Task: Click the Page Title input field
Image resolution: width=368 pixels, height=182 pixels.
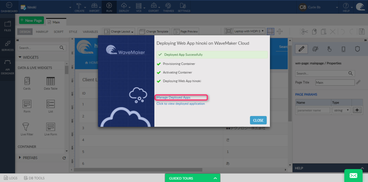Action: click(x=335, y=83)
